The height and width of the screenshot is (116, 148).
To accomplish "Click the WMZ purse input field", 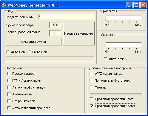I will 66,17.
